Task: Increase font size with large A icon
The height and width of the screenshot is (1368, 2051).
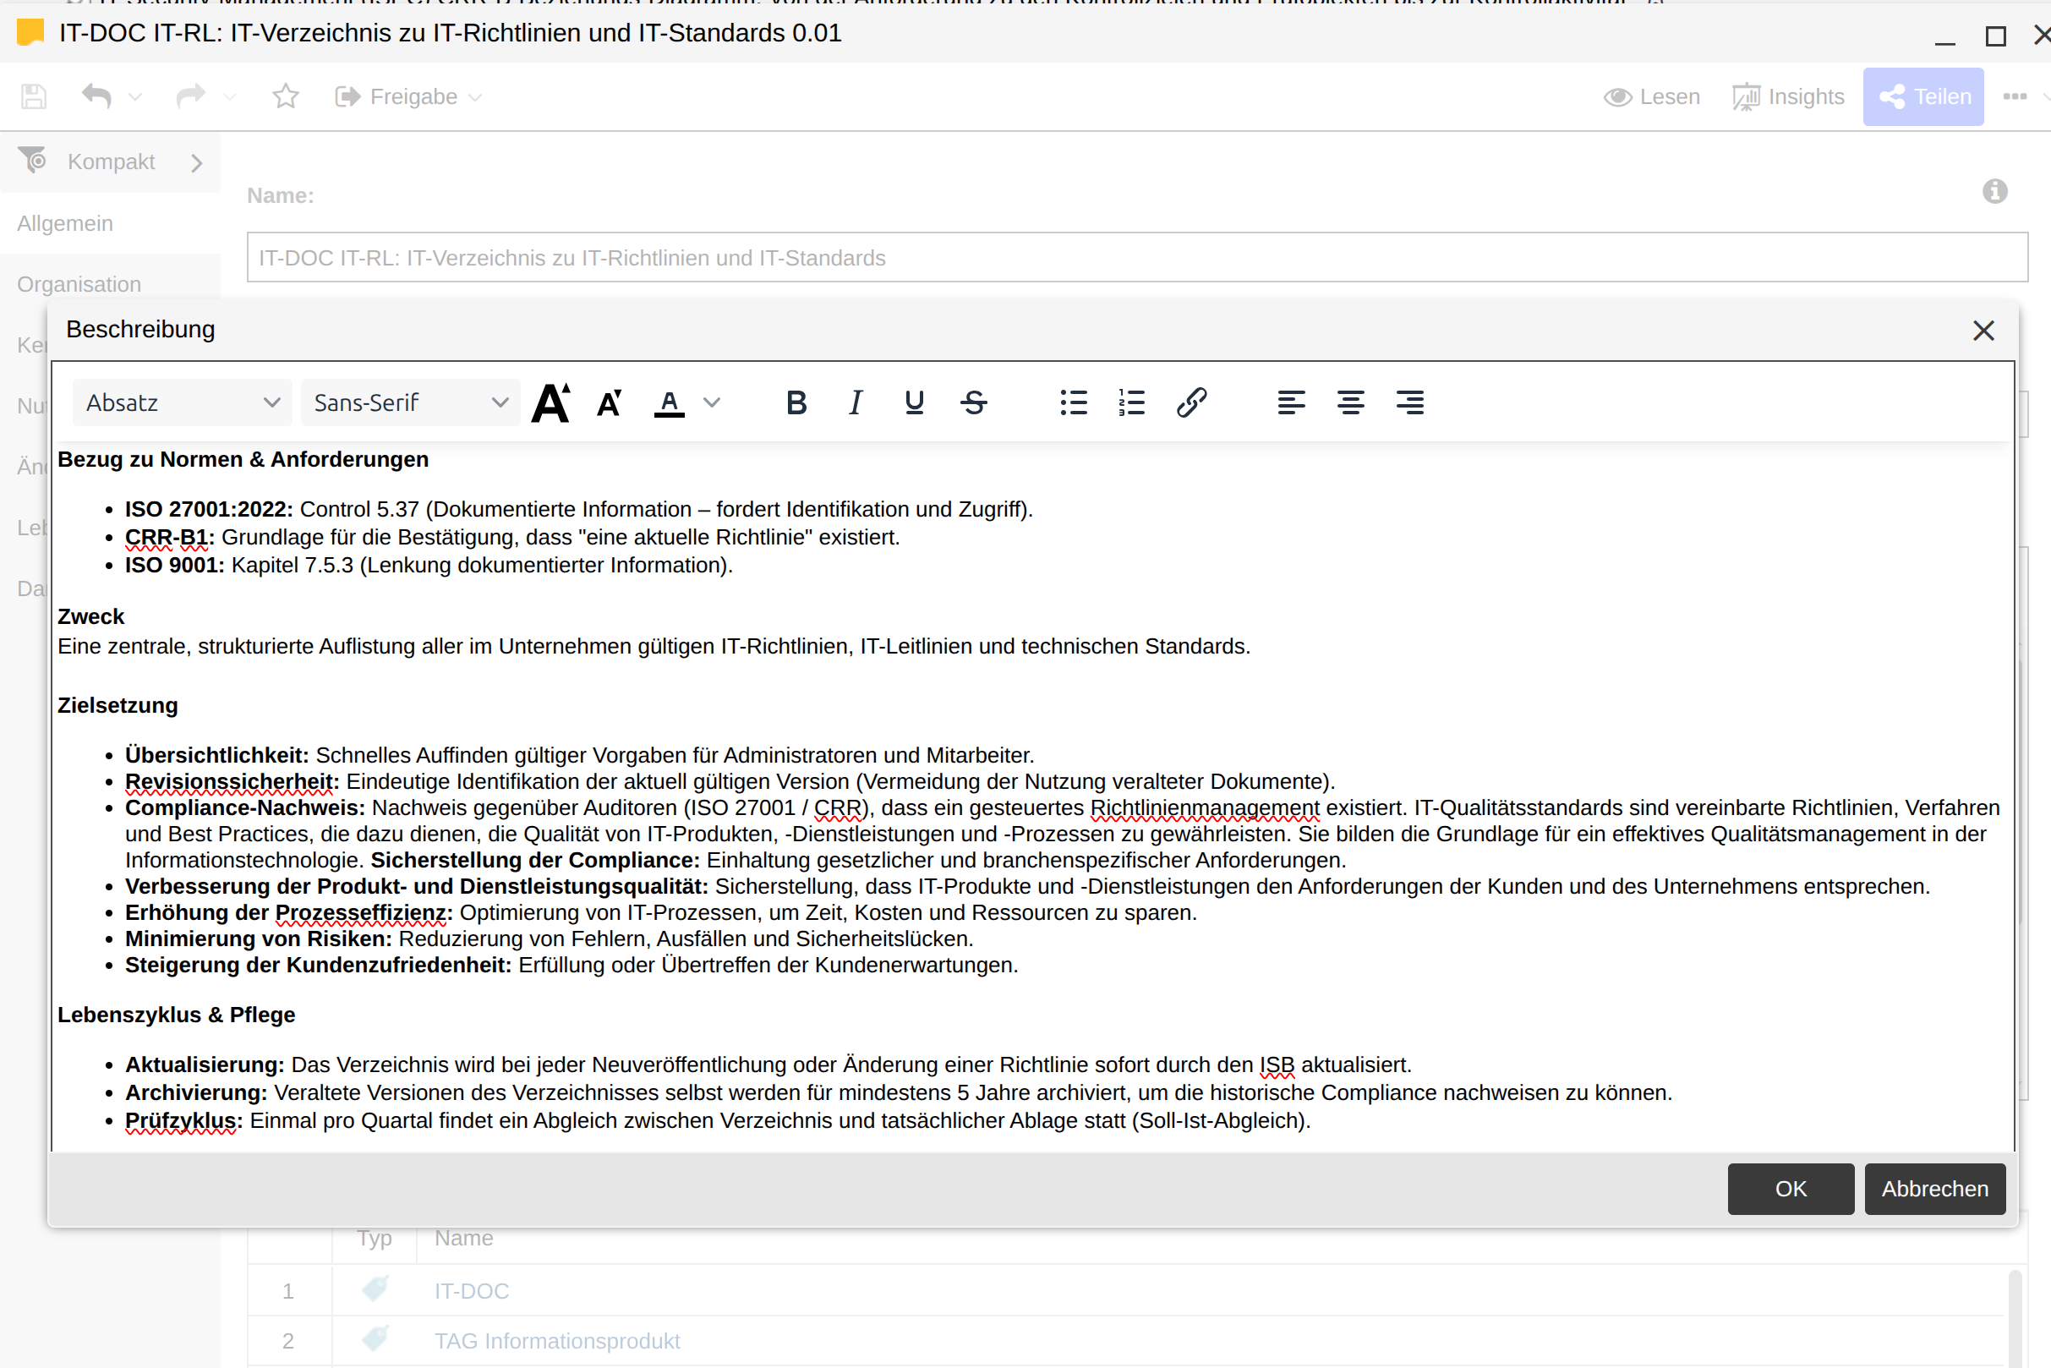Action: pyautogui.click(x=551, y=403)
